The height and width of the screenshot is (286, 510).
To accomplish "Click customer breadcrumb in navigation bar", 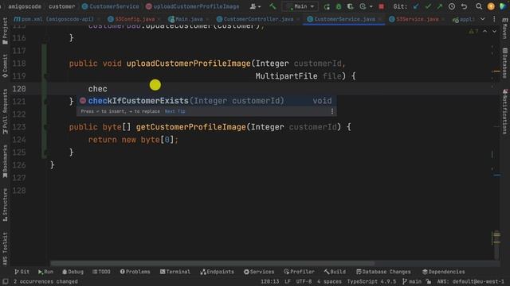I will (x=62, y=6).
